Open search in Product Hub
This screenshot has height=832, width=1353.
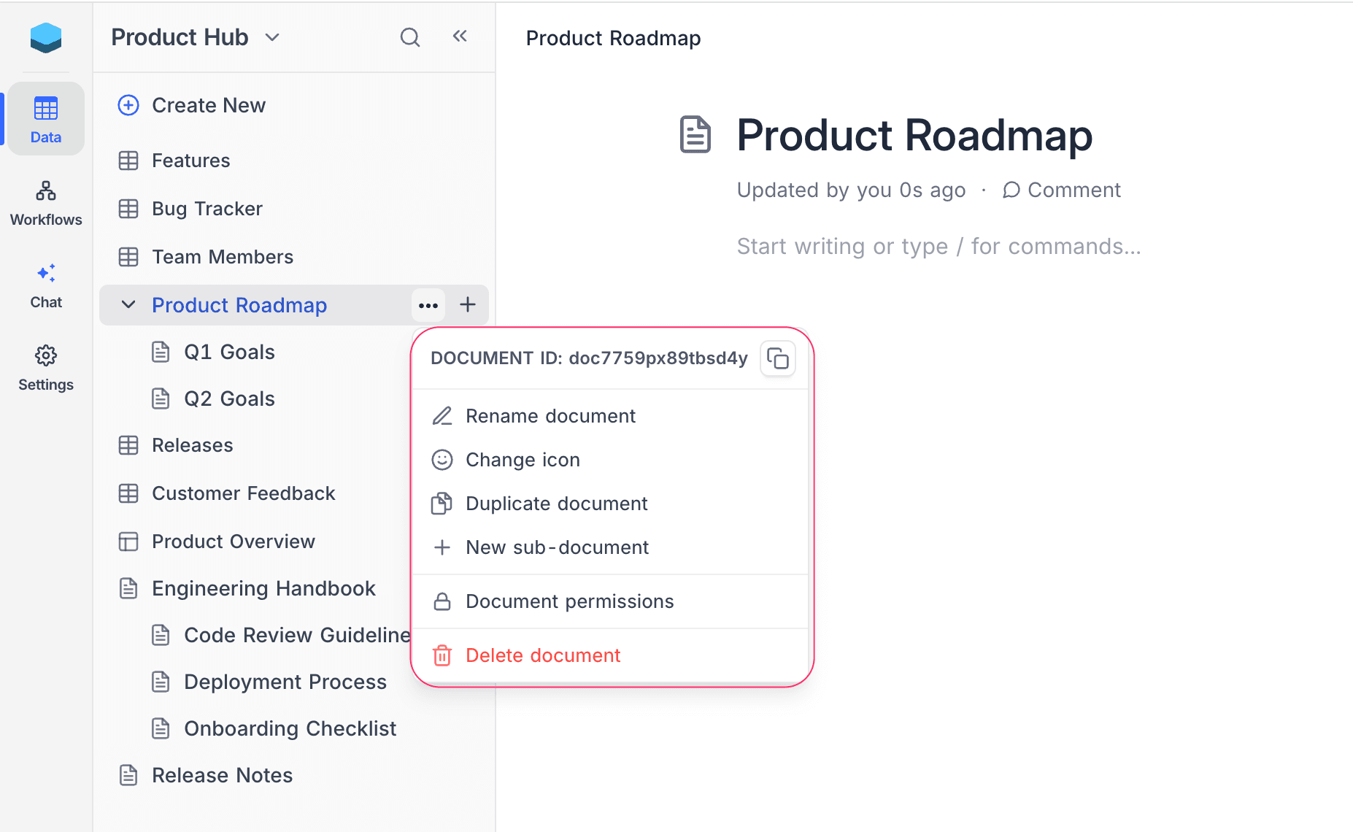click(409, 36)
